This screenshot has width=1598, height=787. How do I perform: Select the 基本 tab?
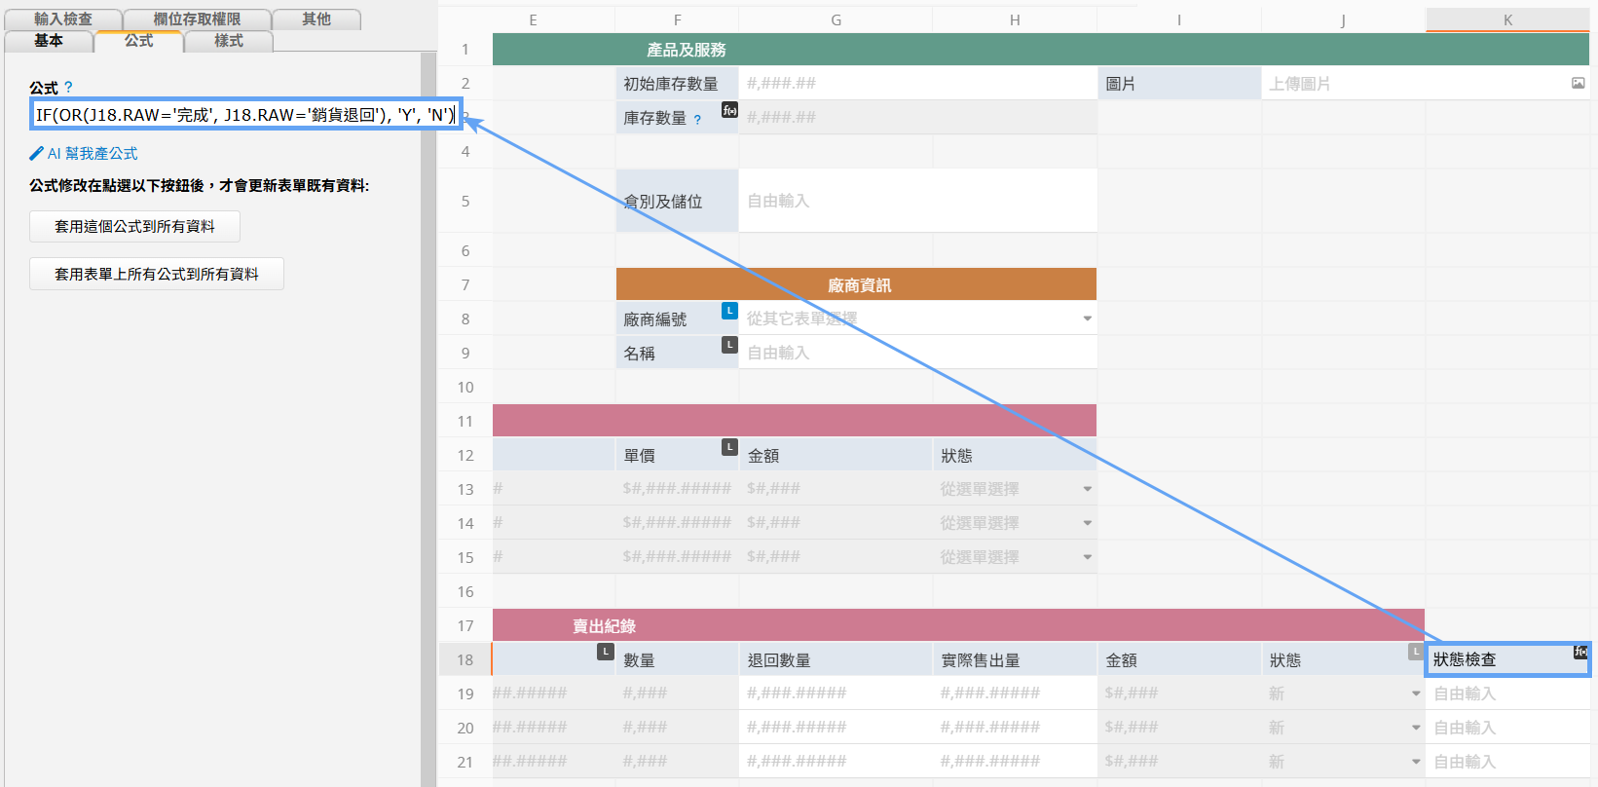(49, 41)
